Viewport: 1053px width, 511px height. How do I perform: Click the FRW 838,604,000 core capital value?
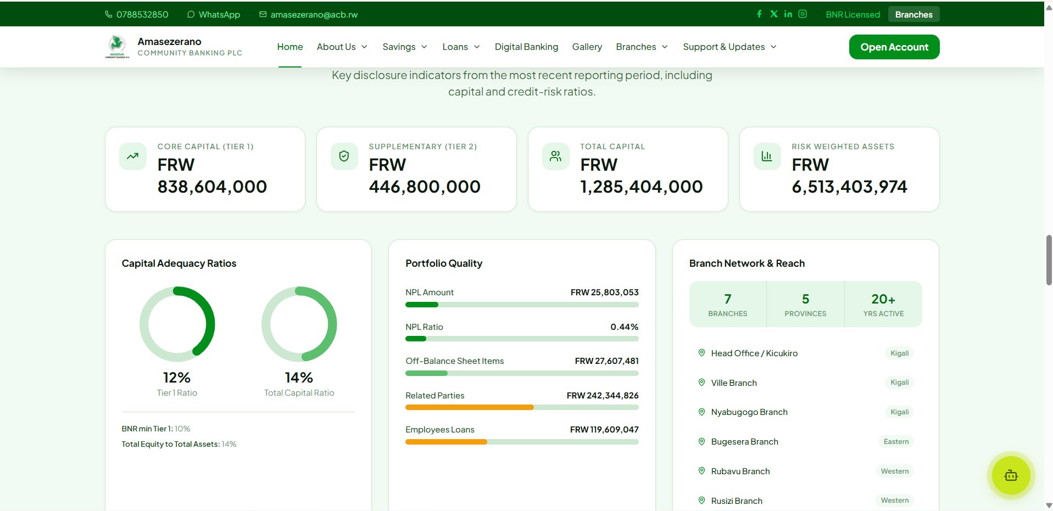212,176
